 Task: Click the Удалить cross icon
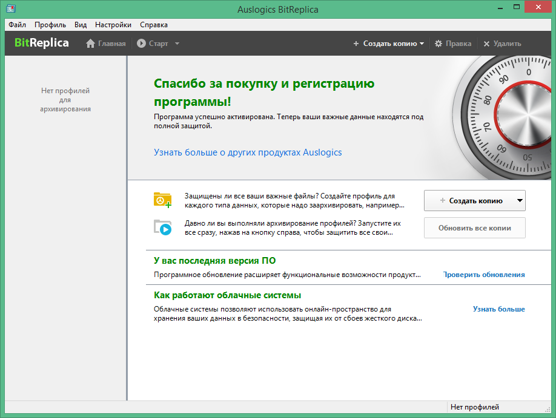(486, 44)
